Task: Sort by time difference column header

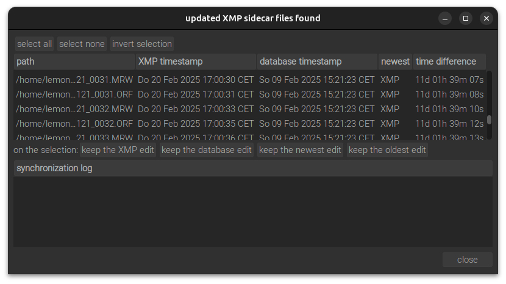Action: pyautogui.click(x=449, y=62)
